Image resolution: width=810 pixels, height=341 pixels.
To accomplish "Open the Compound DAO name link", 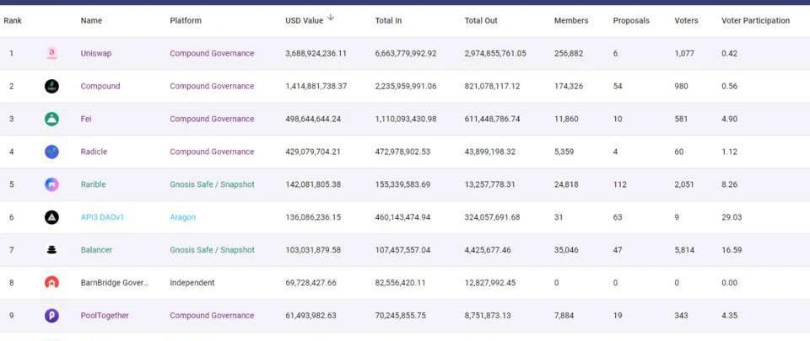I will click(100, 86).
